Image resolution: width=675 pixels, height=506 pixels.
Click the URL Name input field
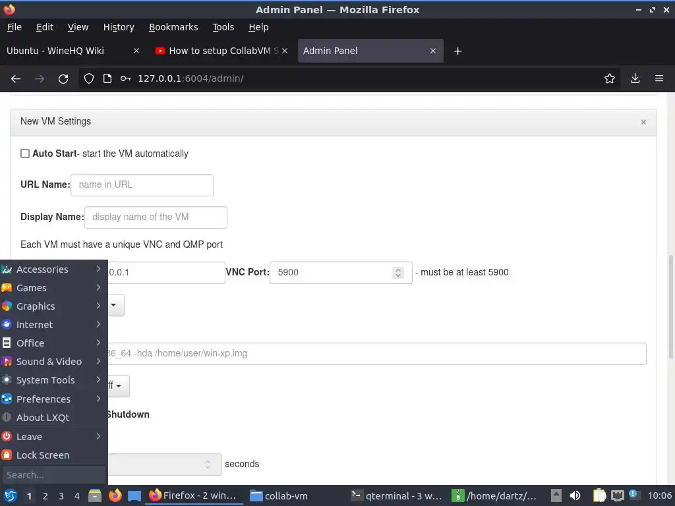[x=142, y=185]
